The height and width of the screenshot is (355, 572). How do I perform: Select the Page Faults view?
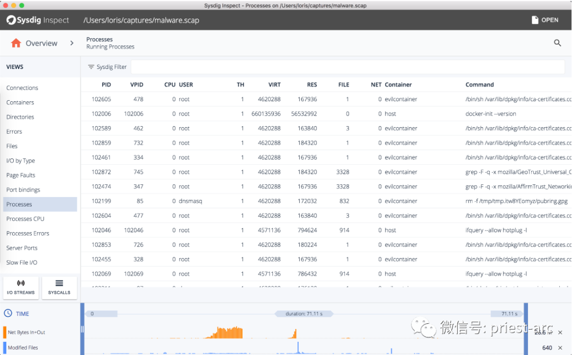point(21,175)
